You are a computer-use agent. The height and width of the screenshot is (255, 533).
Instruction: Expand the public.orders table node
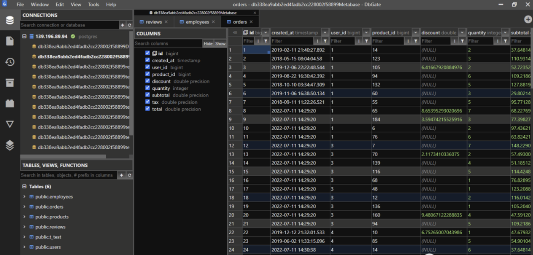tap(25, 207)
